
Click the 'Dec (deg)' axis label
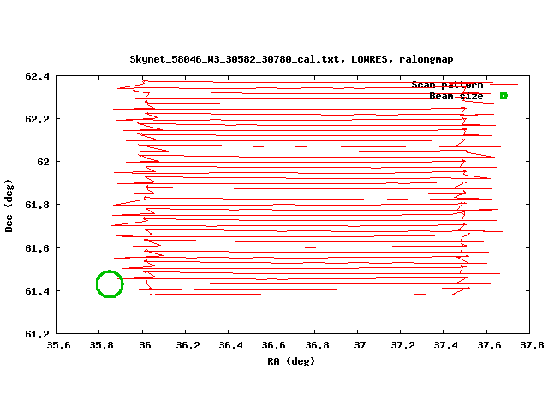tap(9, 205)
